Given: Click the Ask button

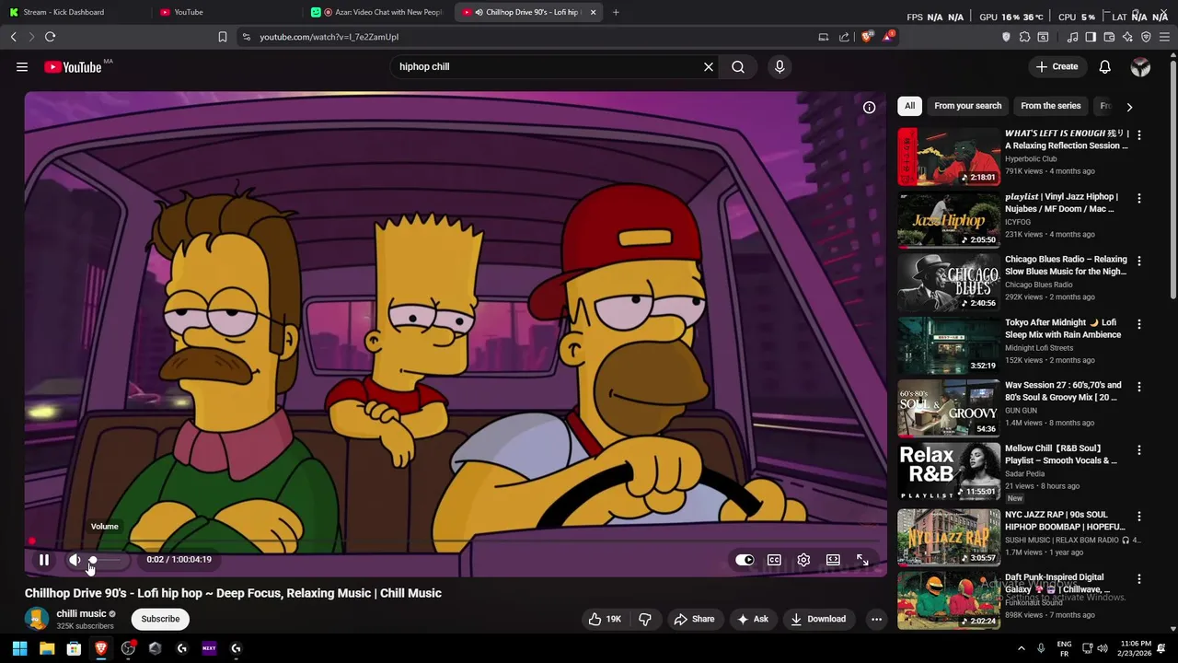Looking at the screenshot, I should [753, 619].
